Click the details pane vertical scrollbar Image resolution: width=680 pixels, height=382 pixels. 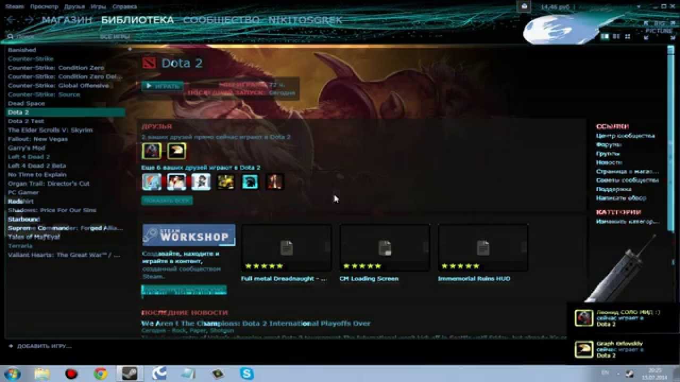click(x=672, y=138)
